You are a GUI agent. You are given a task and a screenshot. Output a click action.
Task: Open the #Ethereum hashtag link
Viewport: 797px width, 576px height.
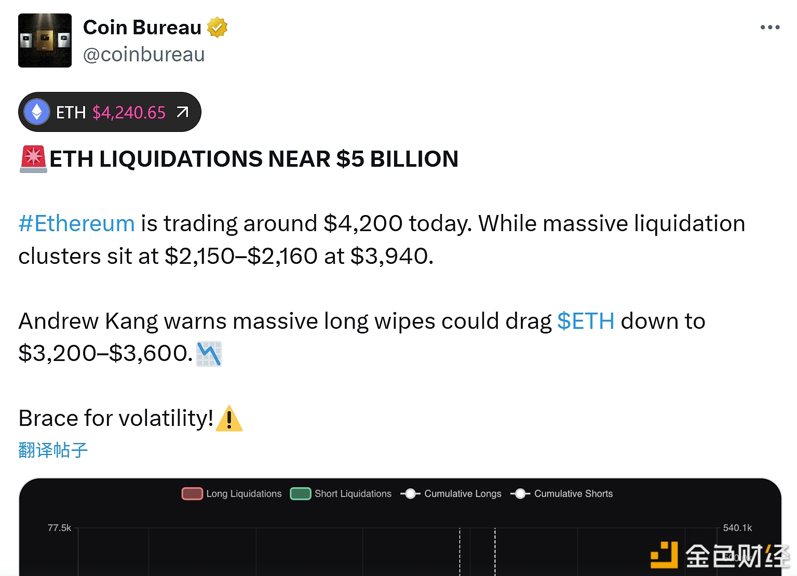76,224
